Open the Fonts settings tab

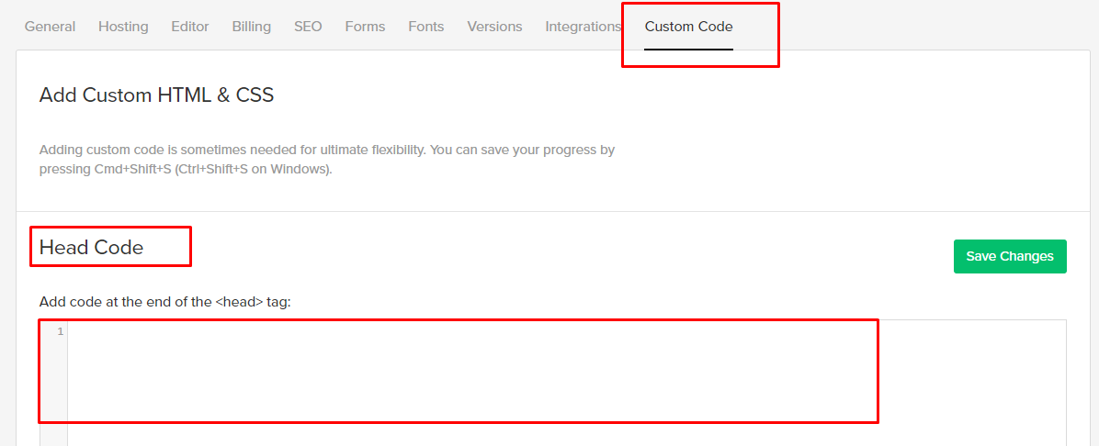[426, 27]
